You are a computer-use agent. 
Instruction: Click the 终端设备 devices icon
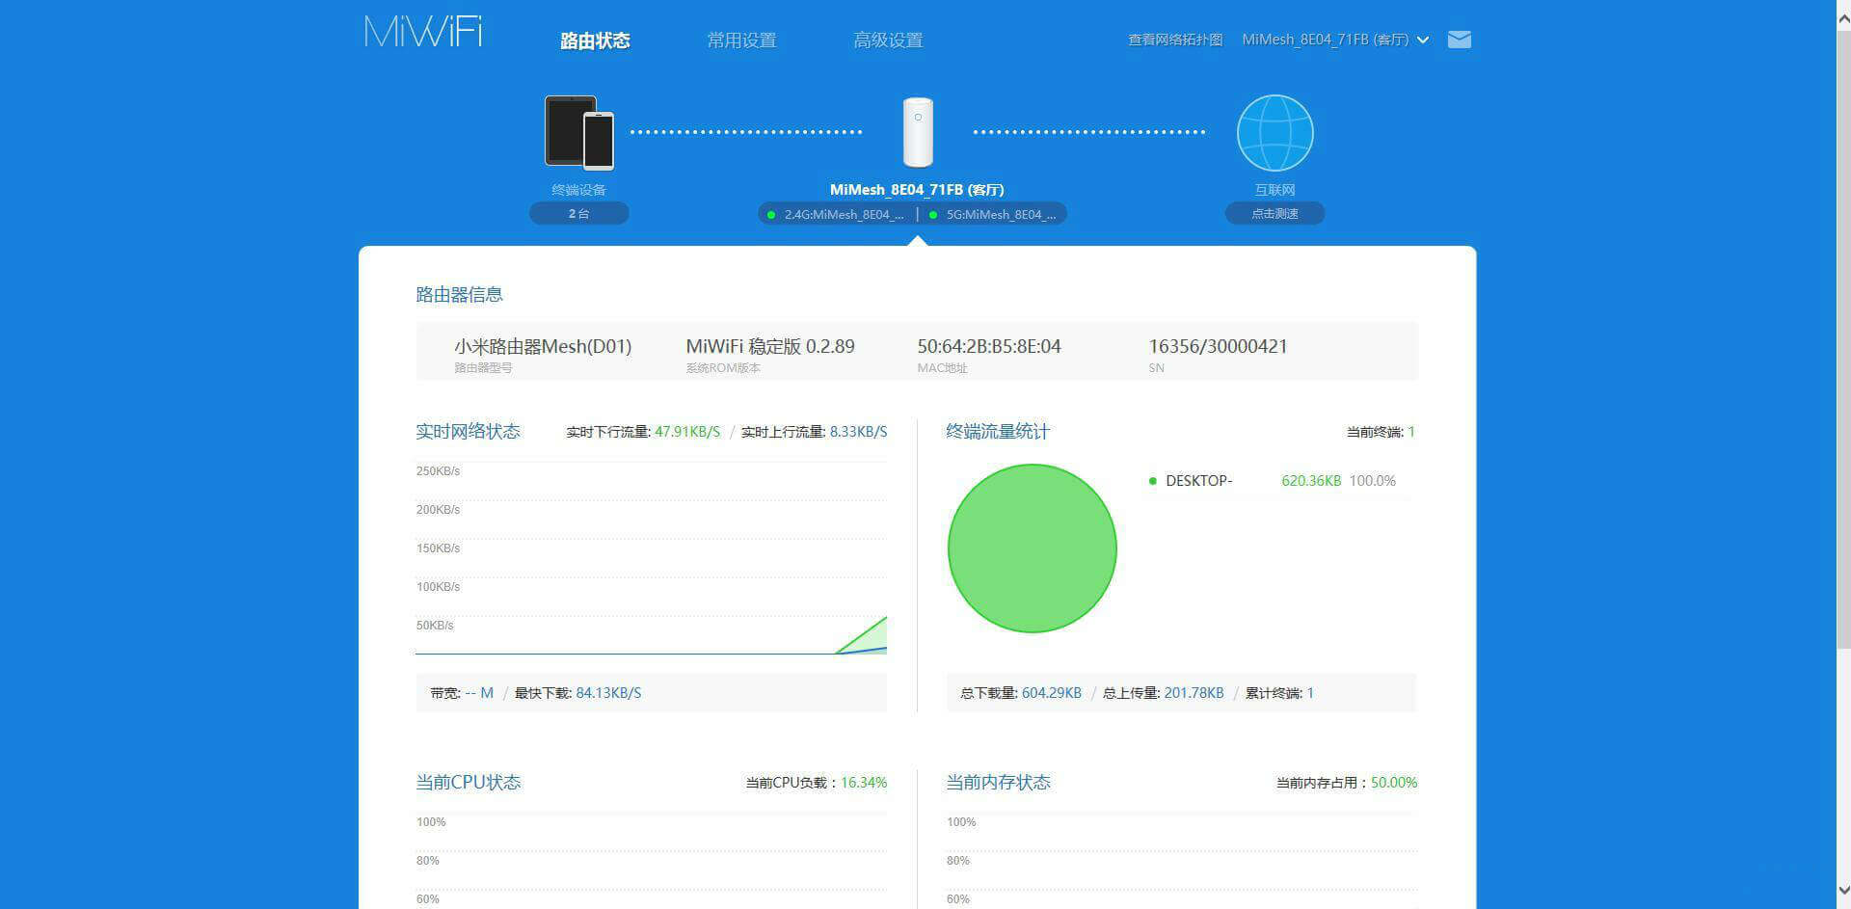(577, 133)
